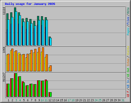Viewport: 131px width, 103px height.
Task: Select green weekend day label '11'
Action: [x=46, y=100]
